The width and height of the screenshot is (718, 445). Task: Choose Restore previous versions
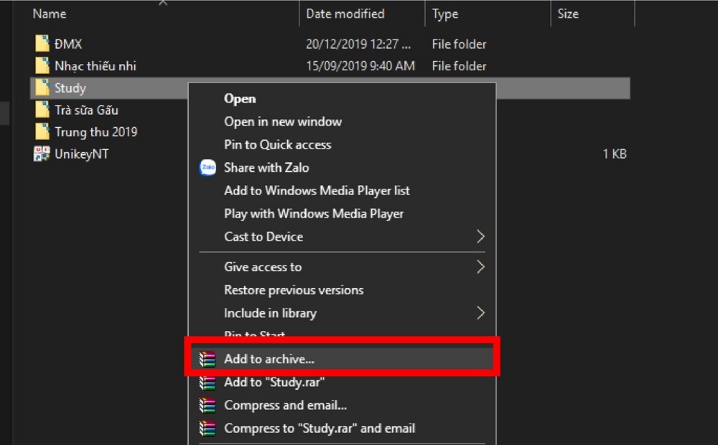click(294, 290)
